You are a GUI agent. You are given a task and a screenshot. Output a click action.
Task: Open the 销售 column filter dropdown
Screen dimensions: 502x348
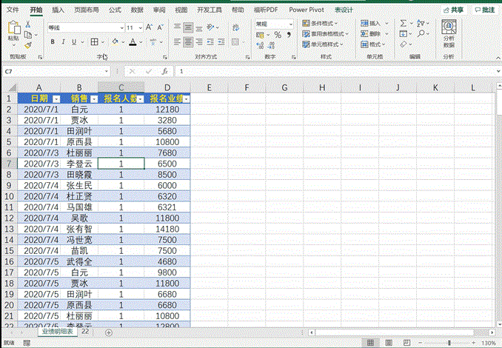coord(93,98)
